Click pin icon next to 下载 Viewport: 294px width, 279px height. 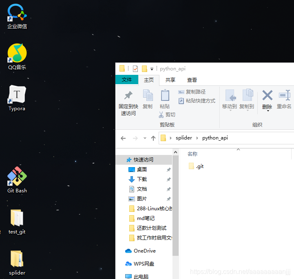[x=168, y=179]
